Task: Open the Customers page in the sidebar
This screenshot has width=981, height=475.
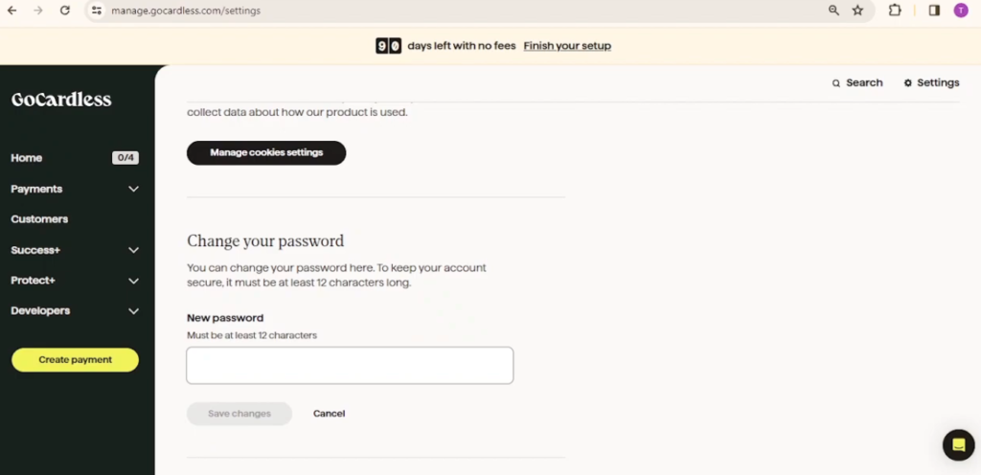Action: click(39, 219)
